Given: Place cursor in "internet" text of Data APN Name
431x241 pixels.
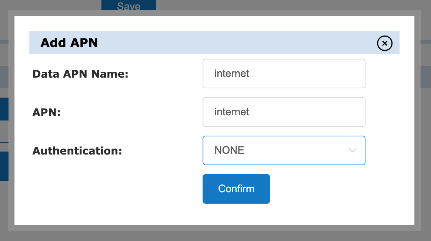Looking at the screenshot, I should [x=232, y=74].
